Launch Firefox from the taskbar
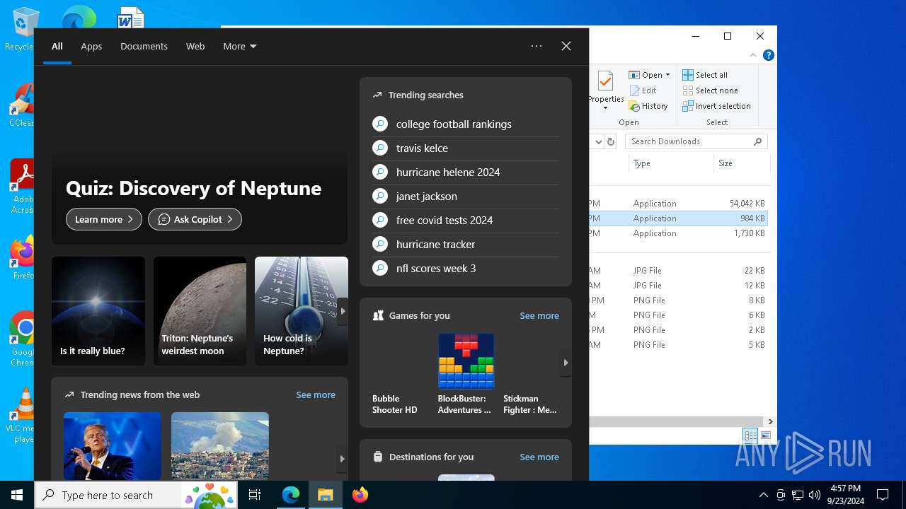Image resolution: width=906 pixels, height=509 pixels. [360, 495]
